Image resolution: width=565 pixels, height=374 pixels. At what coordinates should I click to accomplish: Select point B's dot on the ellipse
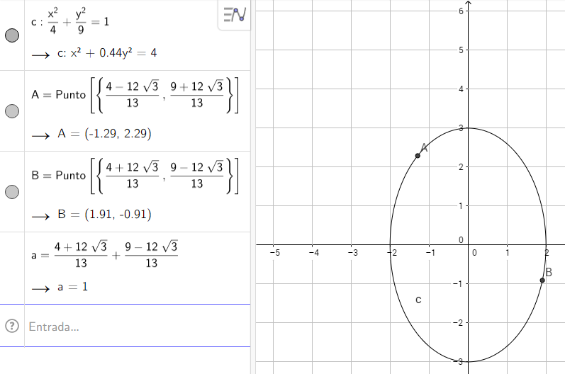point(542,280)
